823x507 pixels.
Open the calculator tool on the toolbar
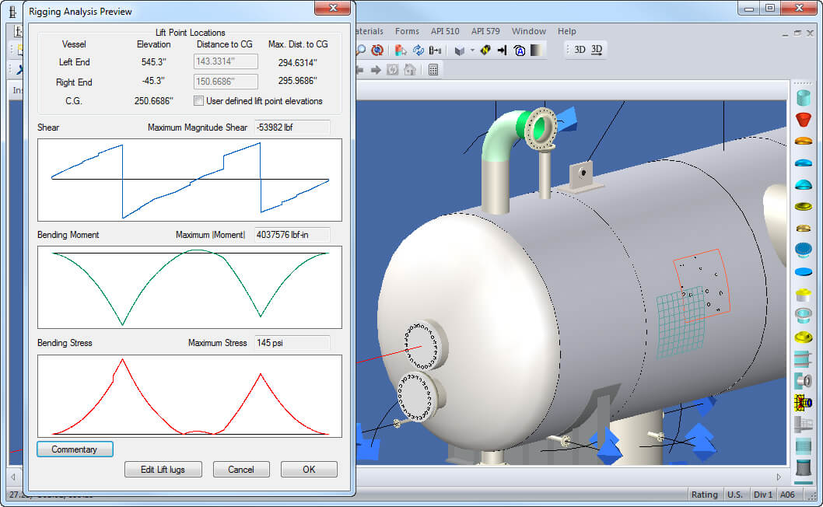click(433, 69)
